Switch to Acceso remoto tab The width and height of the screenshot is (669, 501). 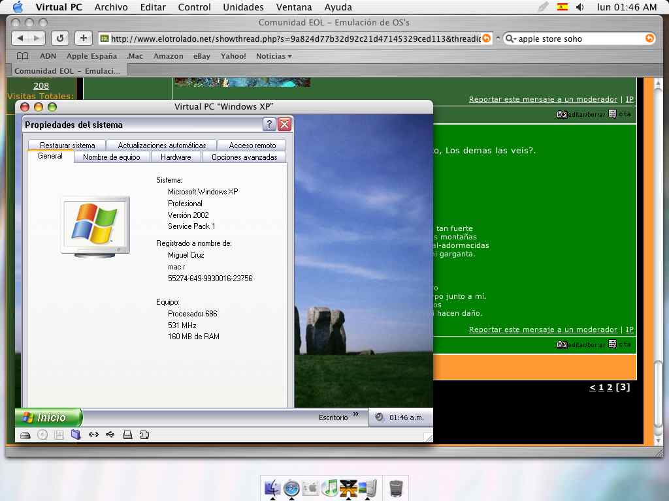252,145
